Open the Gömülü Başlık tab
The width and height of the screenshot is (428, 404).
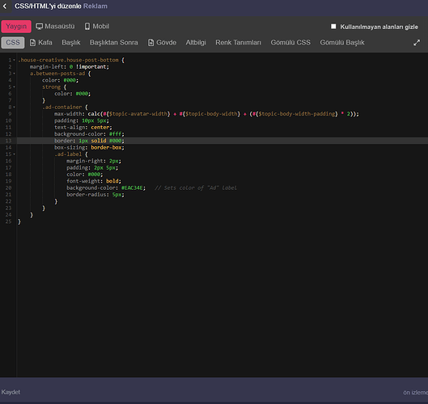click(342, 43)
